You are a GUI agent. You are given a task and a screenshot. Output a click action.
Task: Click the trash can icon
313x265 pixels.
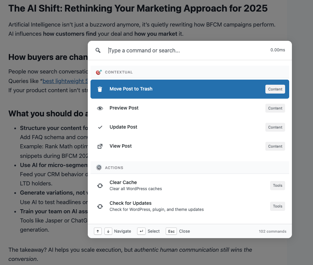point(100,89)
